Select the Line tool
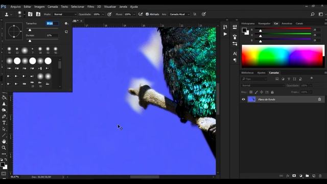Viewport: 327px width, 184px height. (4, 135)
